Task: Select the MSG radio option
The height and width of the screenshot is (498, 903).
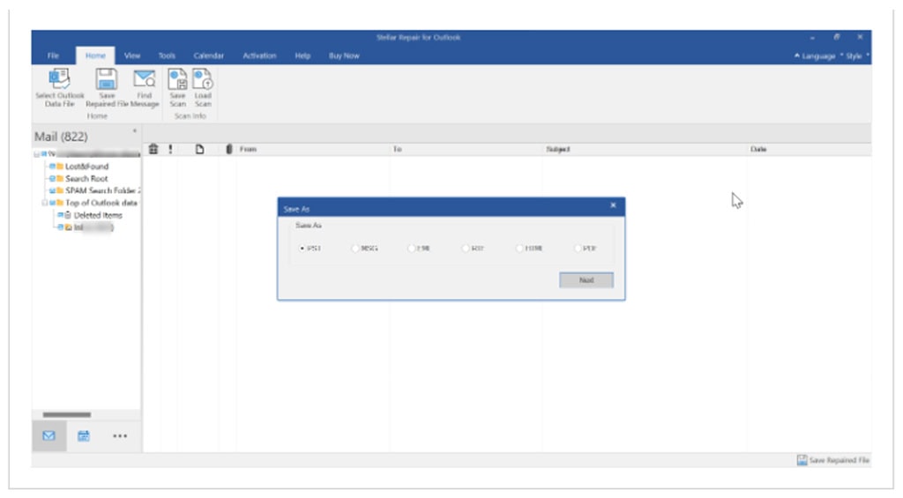Action: point(354,249)
